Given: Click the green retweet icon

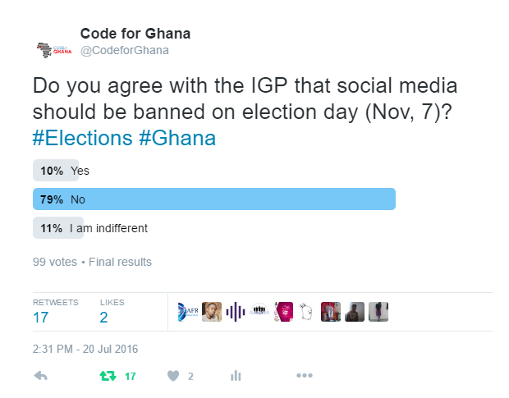Looking at the screenshot, I should click(x=108, y=376).
